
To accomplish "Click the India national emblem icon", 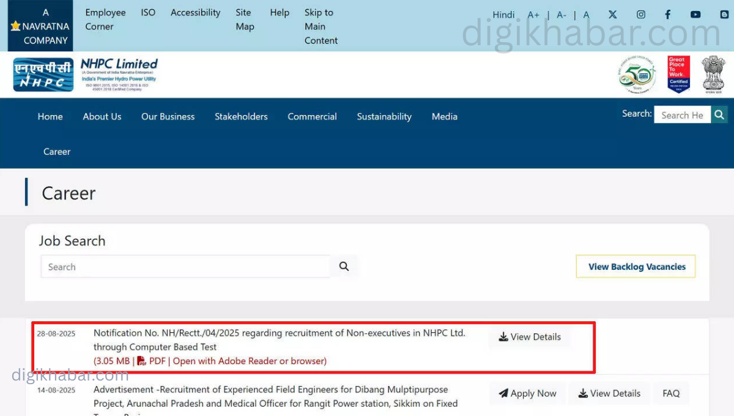I will tap(713, 75).
